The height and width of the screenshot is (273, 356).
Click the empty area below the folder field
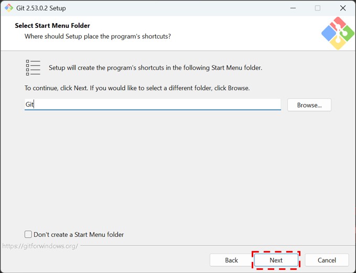point(178,168)
